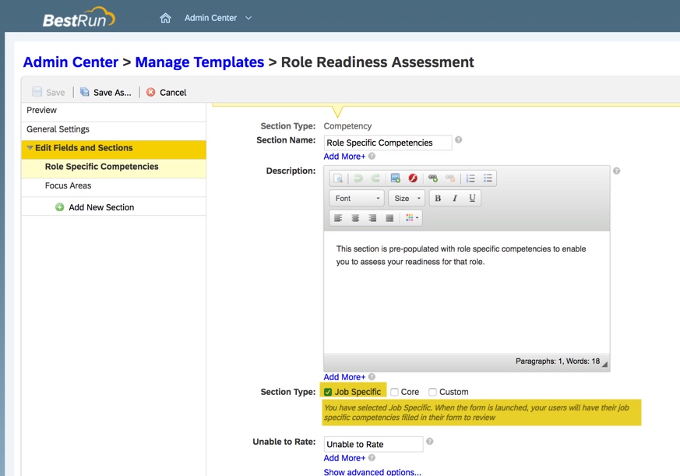The height and width of the screenshot is (476, 680).
Task: Insert an image using the editor toolbar
Action: click(396, 178)
